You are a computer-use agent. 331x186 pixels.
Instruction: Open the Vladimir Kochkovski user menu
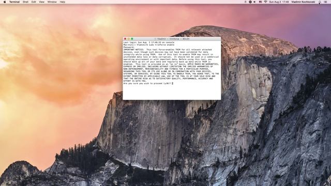tap(303, 2)
